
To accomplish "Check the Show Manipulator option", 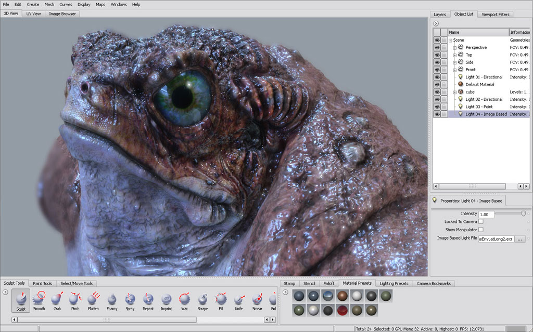I will 482,230.
